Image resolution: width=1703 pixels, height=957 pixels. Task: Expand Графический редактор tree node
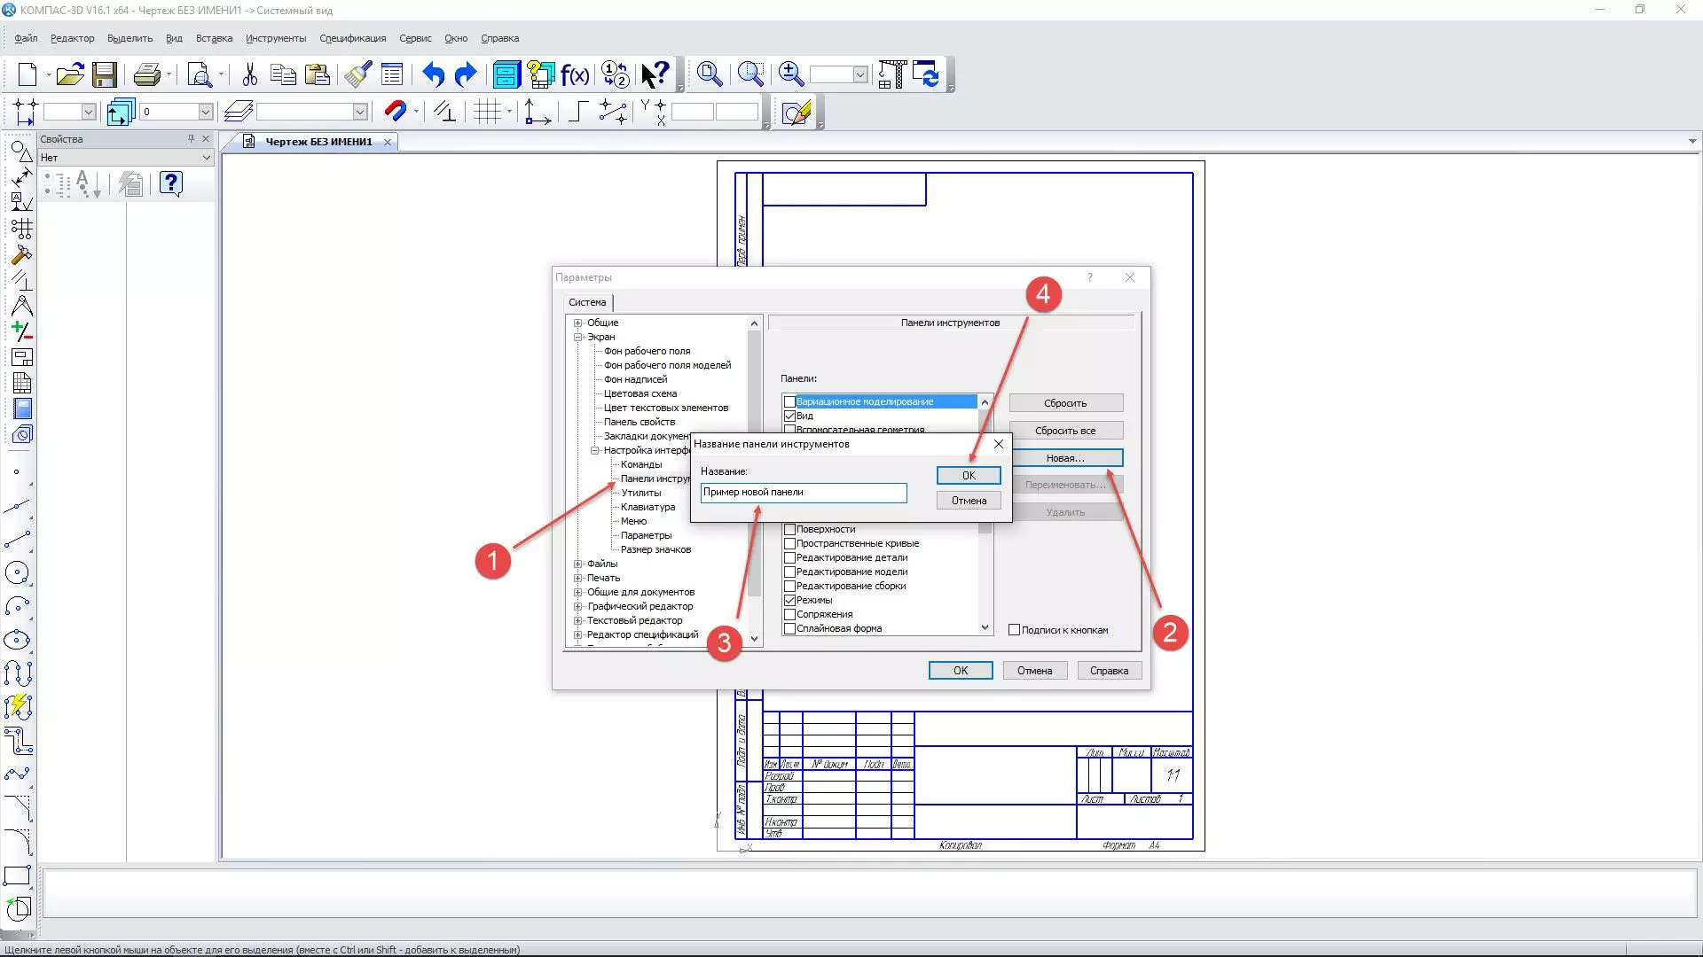pos(578,607)
